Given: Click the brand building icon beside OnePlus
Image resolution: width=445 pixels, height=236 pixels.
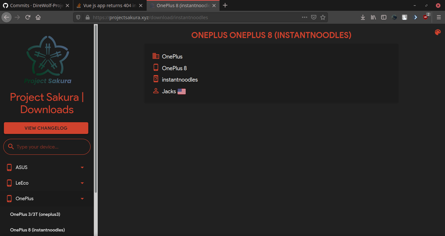Looking at the screenshot, I should (156, 56).
